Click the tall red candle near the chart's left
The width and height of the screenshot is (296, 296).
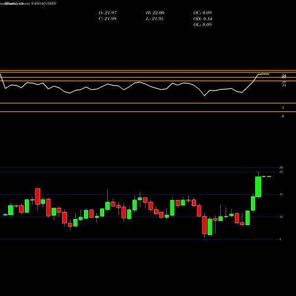[38, 197]
